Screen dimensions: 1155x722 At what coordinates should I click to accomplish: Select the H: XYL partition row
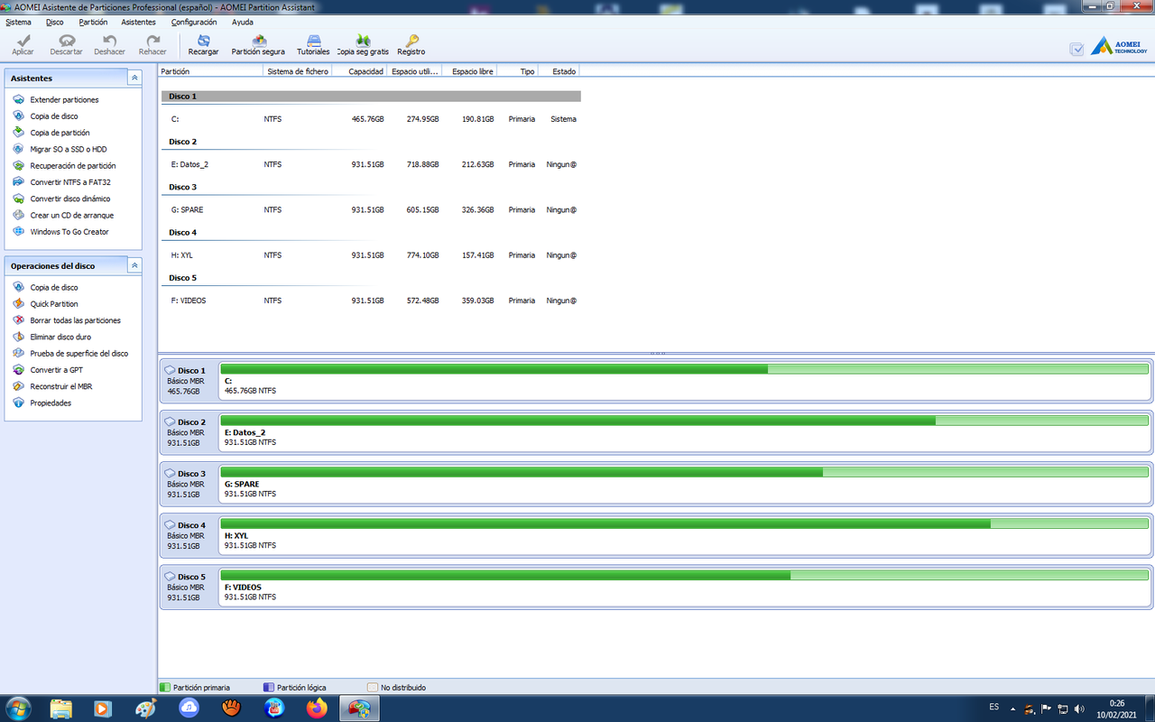tap(371, 255)
